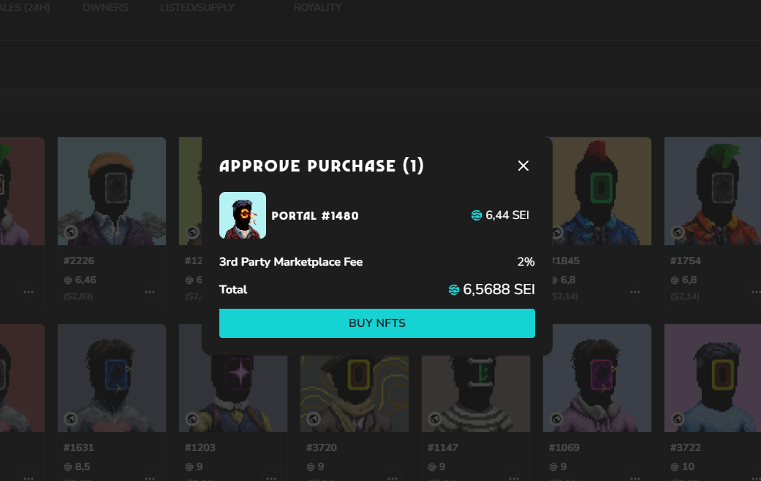Click the globe icon on NFT #3720
The width and height of the screenshot is (761, 481).
(x=314, y=419)
